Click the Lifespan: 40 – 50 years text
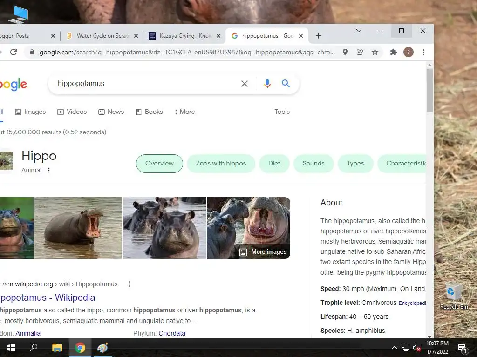This screenshot has height=357, width=477. (354, 317)
